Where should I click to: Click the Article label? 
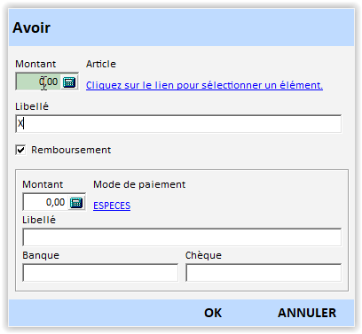[x=101, y=64]
